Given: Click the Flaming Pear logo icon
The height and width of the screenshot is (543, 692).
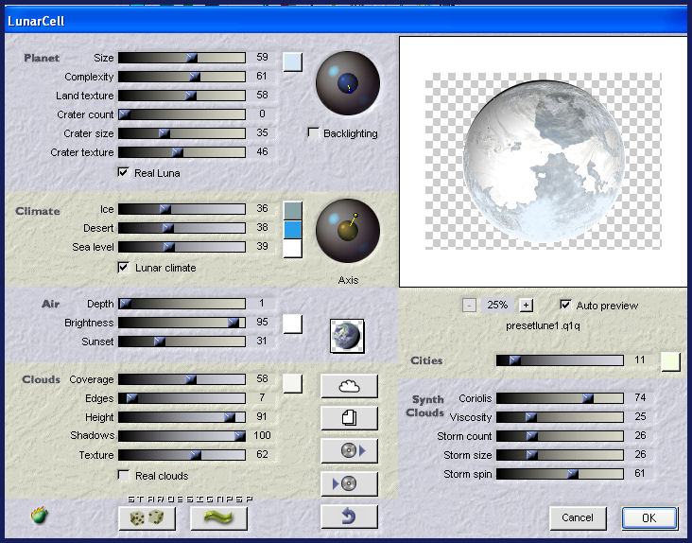Looking at the screenshot, I should pos(40,516).
